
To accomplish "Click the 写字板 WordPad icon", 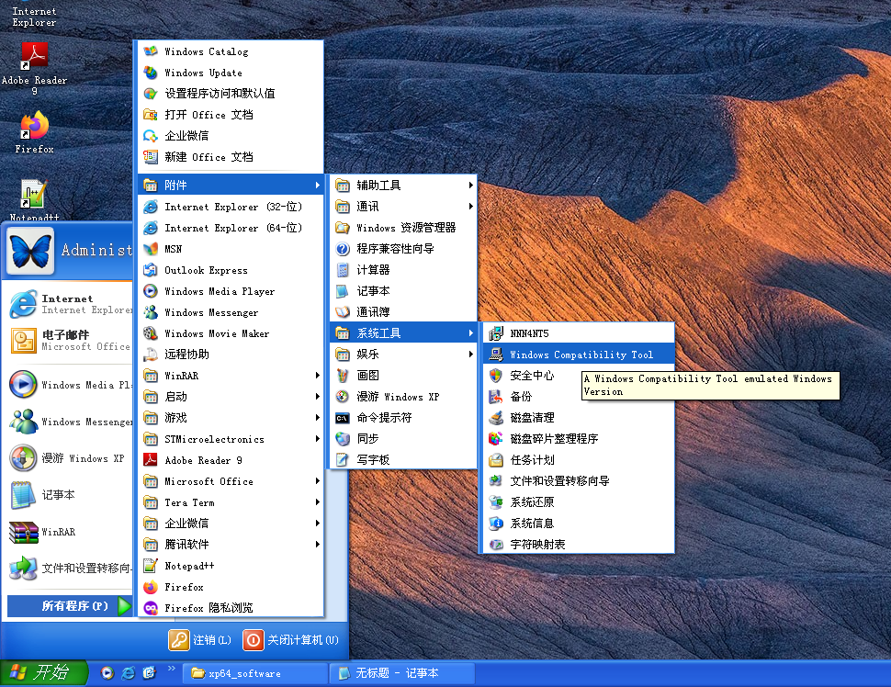I will click(x=343, y=460).
